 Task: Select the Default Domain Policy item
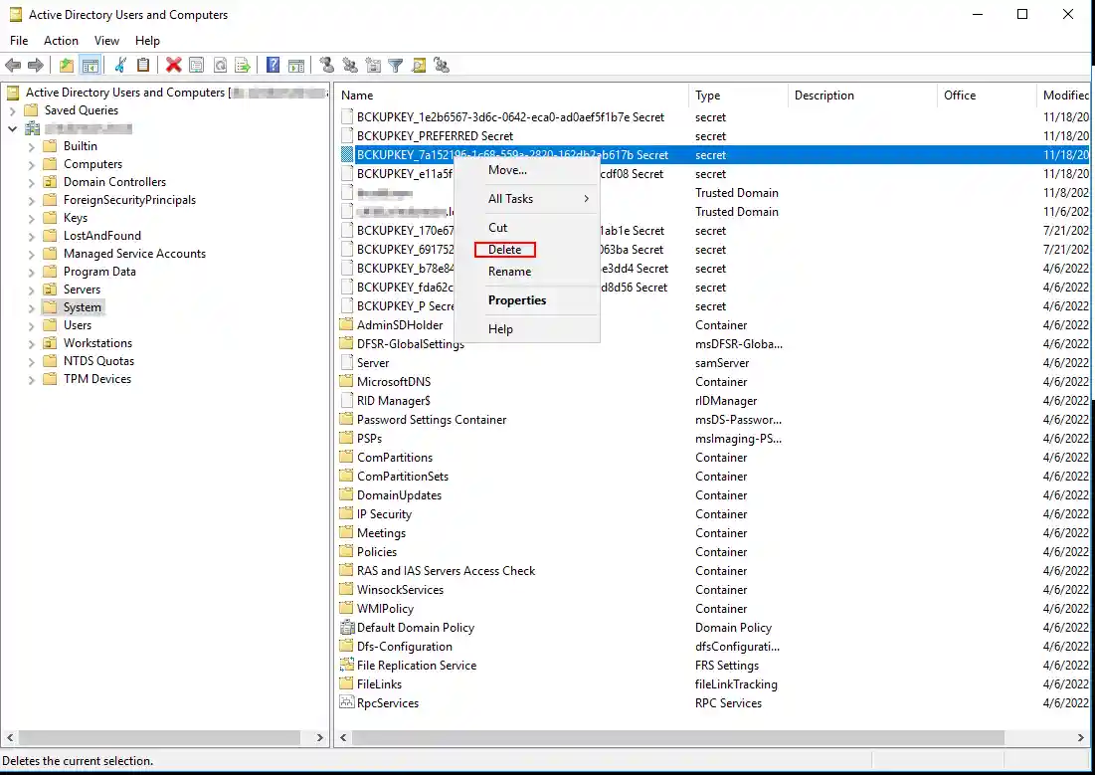point(415,628)
